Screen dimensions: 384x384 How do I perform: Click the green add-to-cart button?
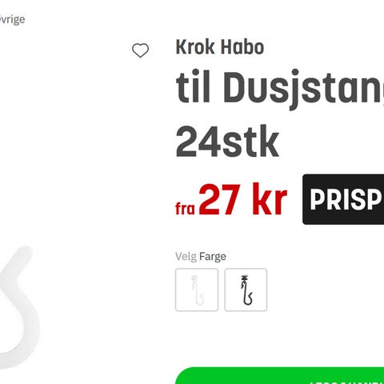pos(280,376)
